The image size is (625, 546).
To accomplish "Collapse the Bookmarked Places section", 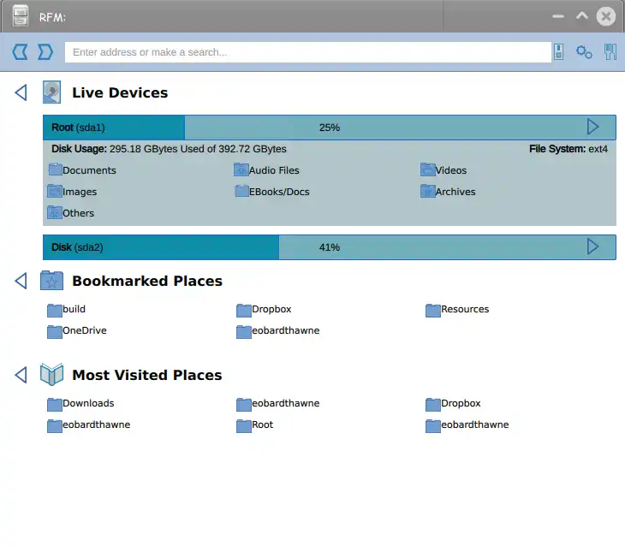I will point(21,281).
